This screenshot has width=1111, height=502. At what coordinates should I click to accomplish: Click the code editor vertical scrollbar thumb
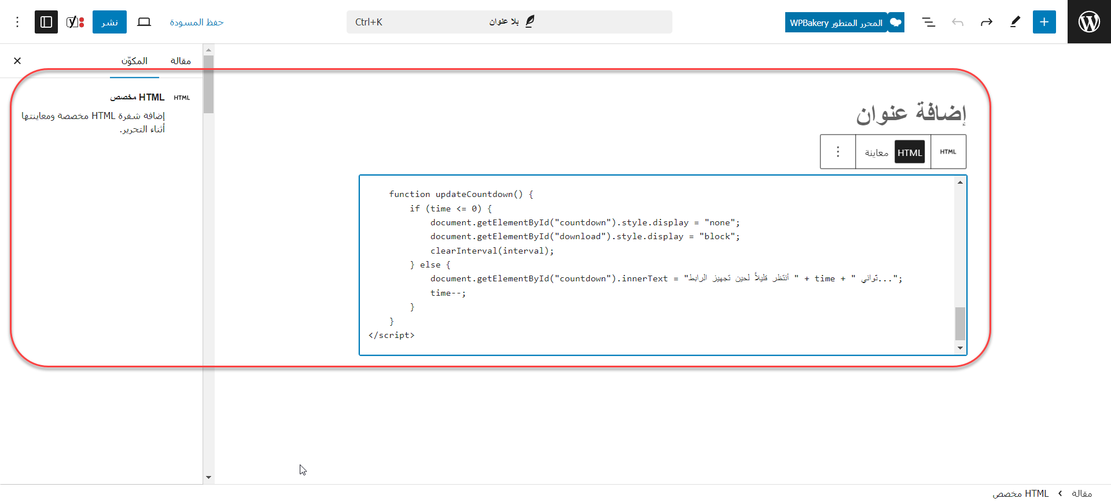(x=960, y=323)
